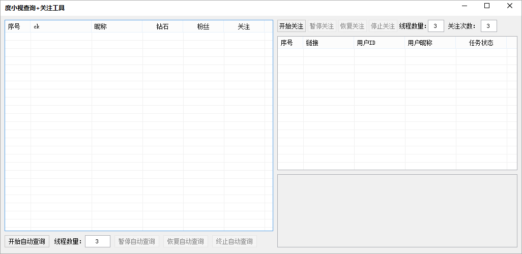Click the 粉丝 column header
Image resolution: width=522 pixels, height=254 pixels.
tap(204, 27)
